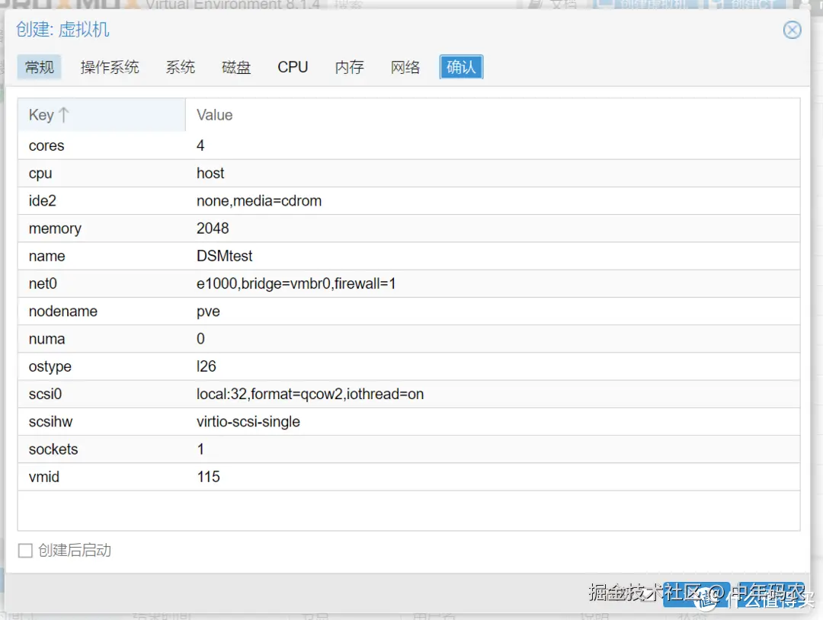823x620 pixels.
Task: Close the 创建: 虚拟机 dialog
Action: click(x=792, y=30)
